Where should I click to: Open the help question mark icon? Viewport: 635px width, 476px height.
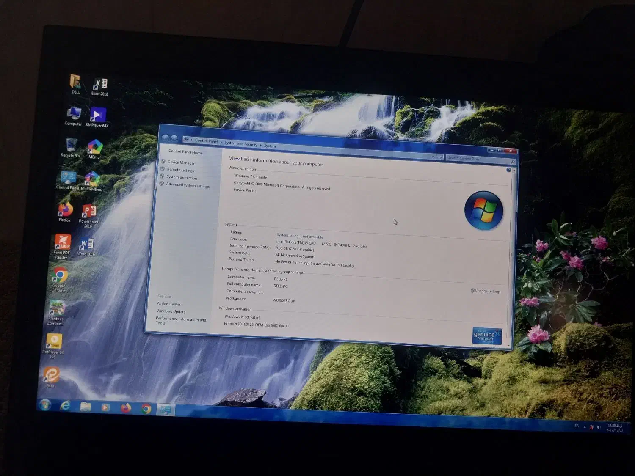coord(508,170)
